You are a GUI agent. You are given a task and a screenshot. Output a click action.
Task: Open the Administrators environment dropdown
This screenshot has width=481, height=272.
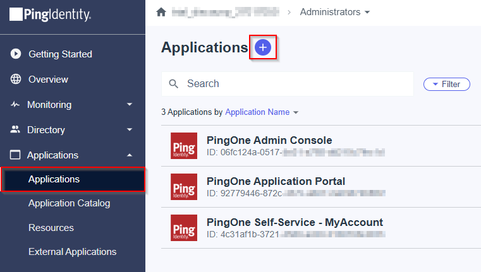pos(334,12)
